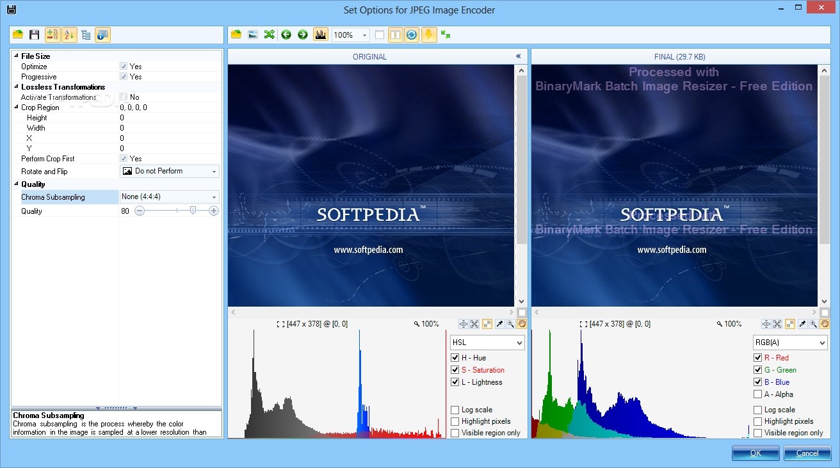Enable Visible region only for HSL histogram

(455, 433)
